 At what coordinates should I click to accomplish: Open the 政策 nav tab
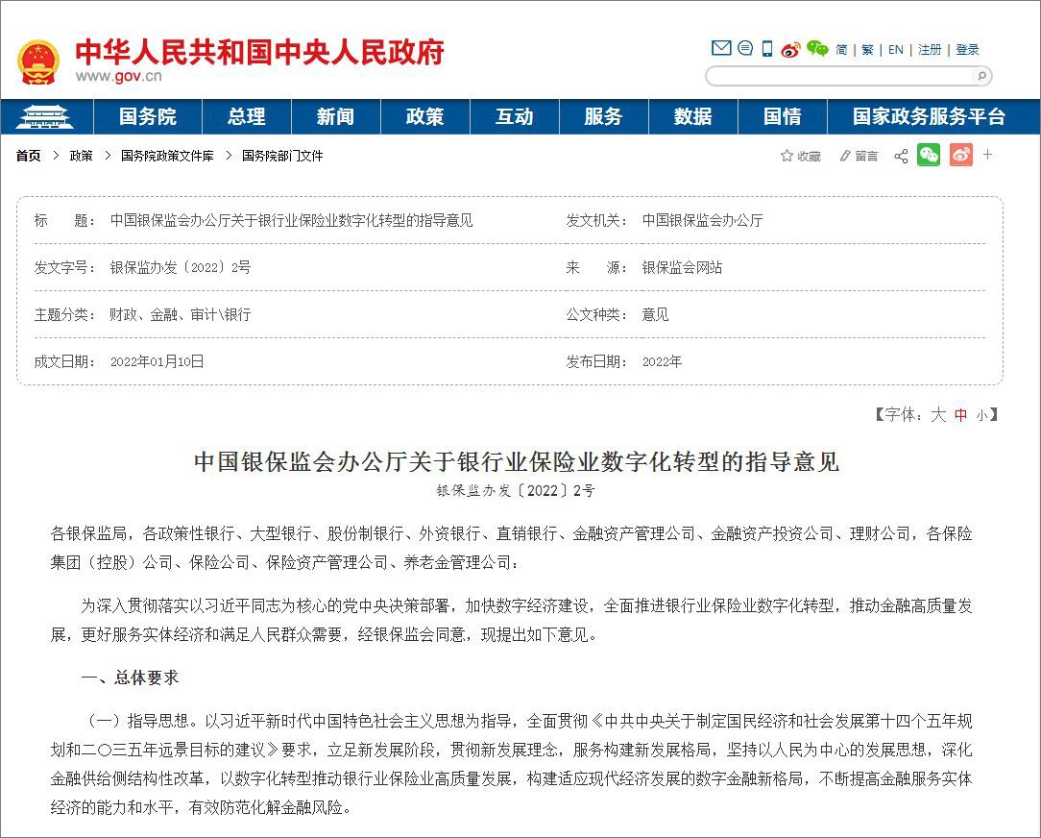point(424,117)
